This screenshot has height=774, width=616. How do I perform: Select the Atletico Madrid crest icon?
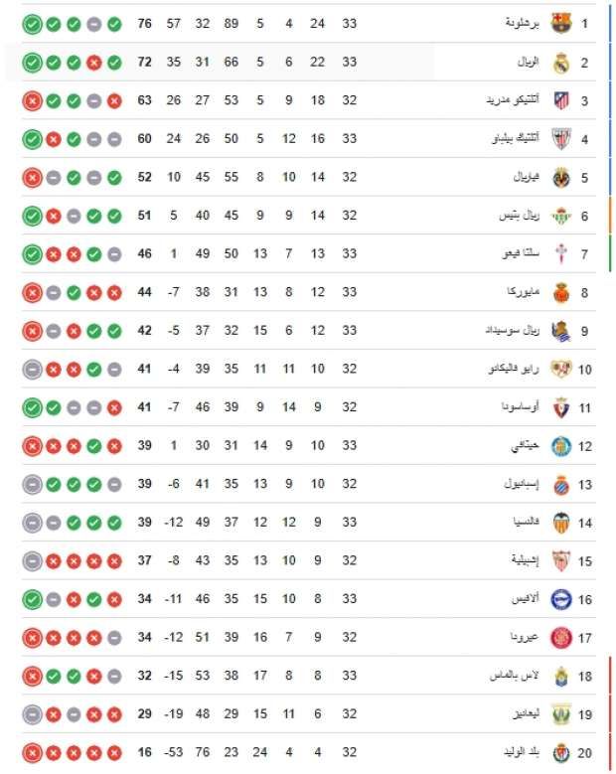click(x=561, y=100)
